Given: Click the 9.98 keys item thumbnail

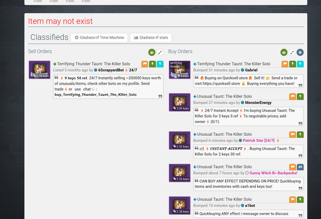Looking at the screenshot, I should (40, 70).
